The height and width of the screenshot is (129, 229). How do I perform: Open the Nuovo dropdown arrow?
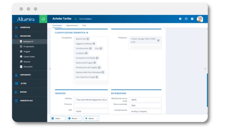click(80, 119)
